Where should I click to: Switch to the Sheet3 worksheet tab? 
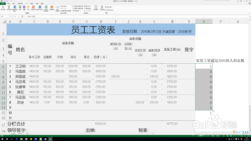(x=20, y=133)
